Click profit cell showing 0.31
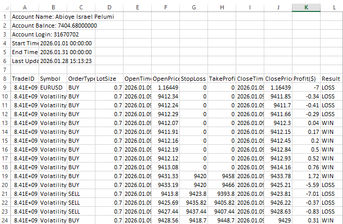 [307, 220]
